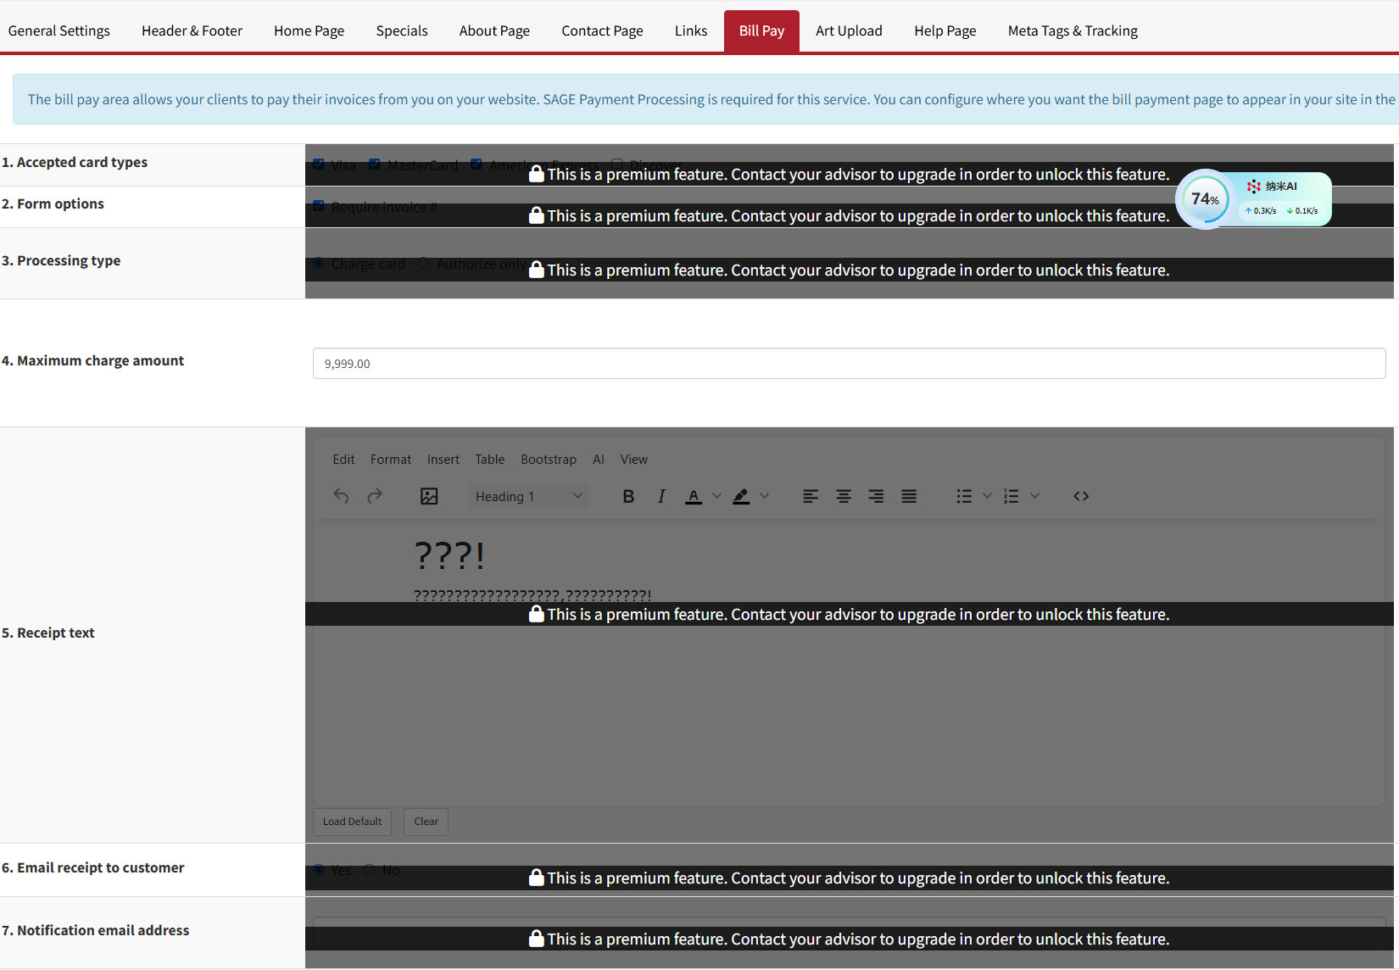This screenshot has width=1399, height=970.
Task: Click the Undo arrow in editor toolbar
Action: (341, 496)
